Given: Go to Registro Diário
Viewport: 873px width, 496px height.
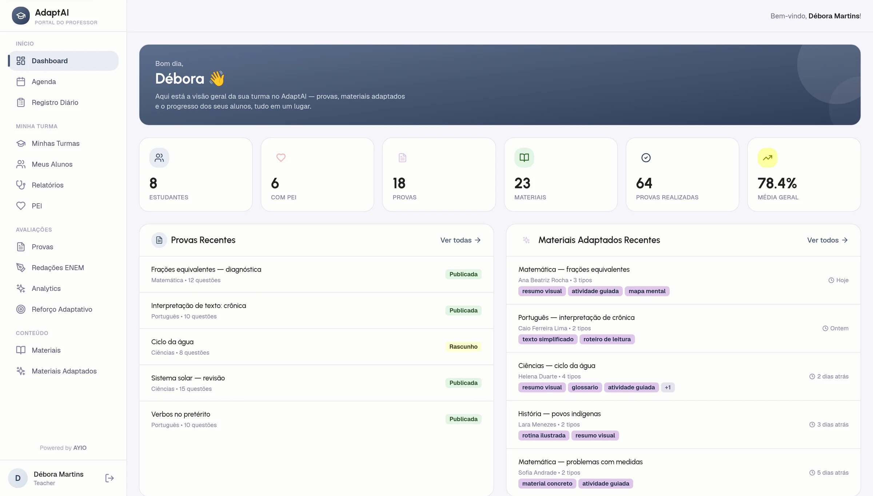Looking at the screenshot, I should coord(63,102).
